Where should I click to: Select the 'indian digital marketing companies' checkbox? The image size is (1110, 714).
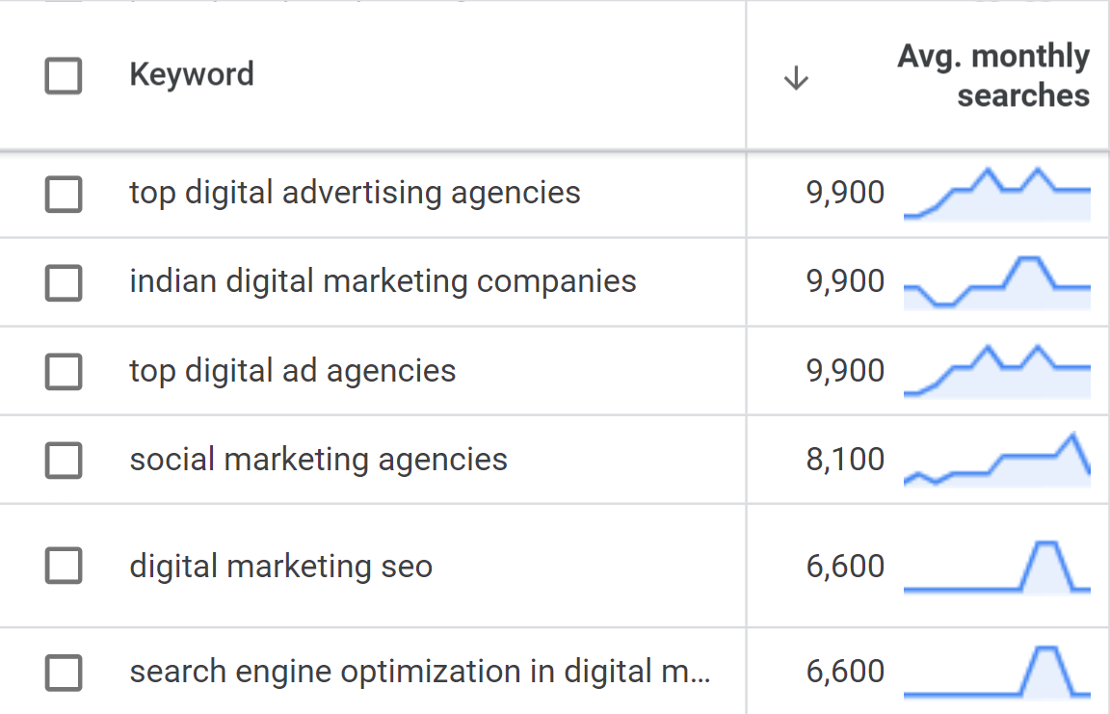click(64, 283)
